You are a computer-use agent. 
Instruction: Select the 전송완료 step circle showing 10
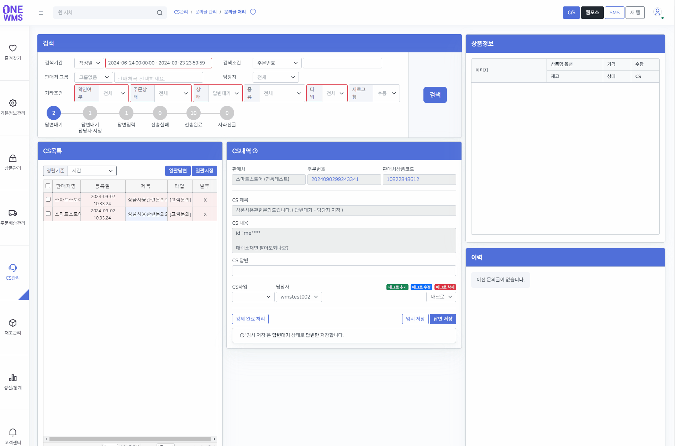[194, 113]
